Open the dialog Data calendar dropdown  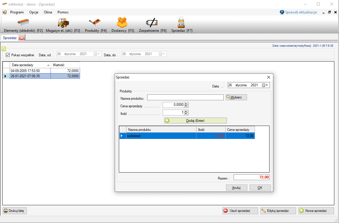pos(265,85)
